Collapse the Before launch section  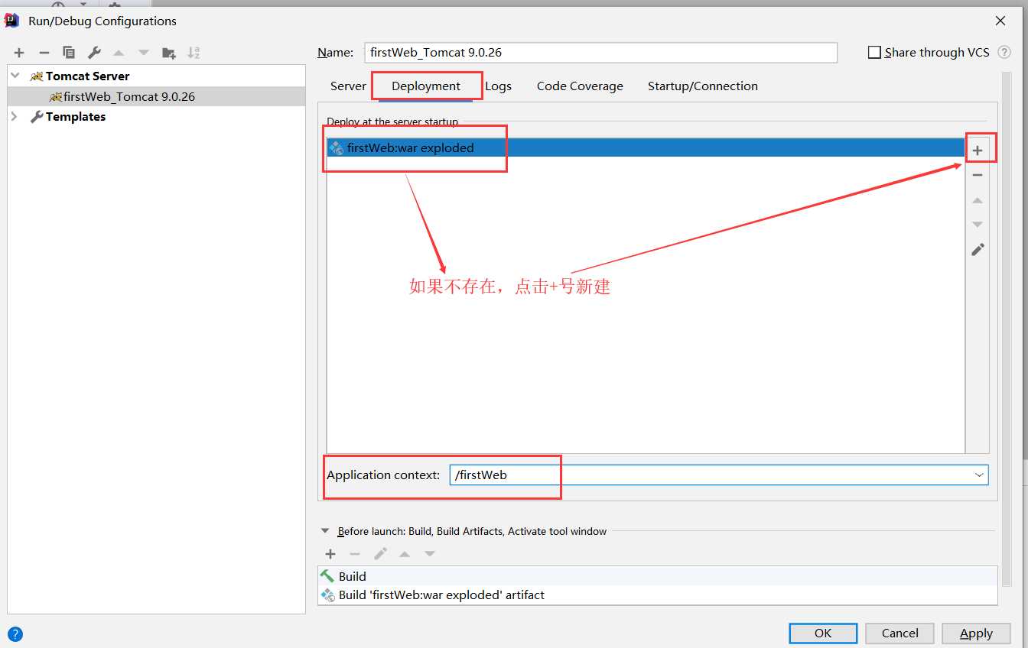(326, 531)
